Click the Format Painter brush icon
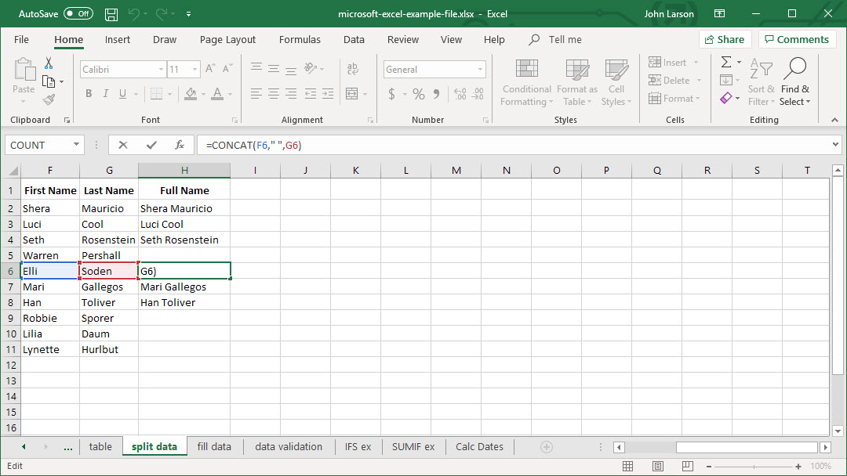This screenshot has height=476, width=847. pos(49,99)
